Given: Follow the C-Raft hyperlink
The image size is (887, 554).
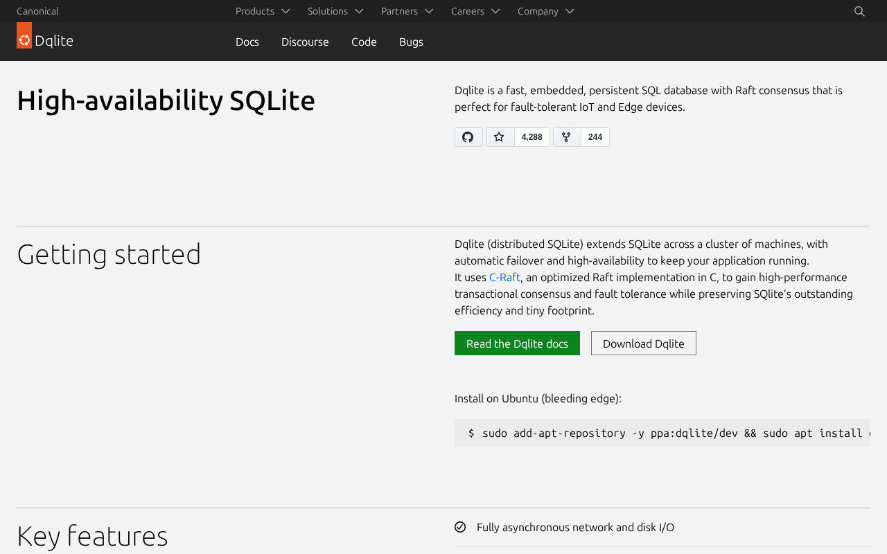Looking at the screenshot, I should click(504, 277).
